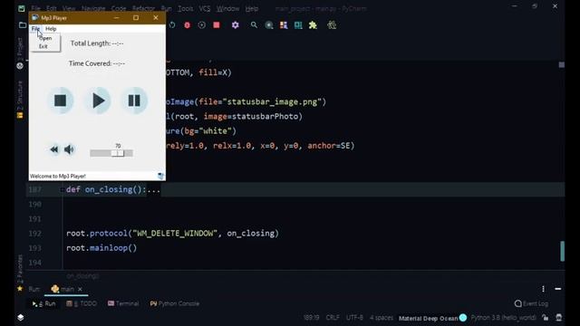Click the Pause button in Mp3 Player
580x326 pixels.
click(134, 101)
